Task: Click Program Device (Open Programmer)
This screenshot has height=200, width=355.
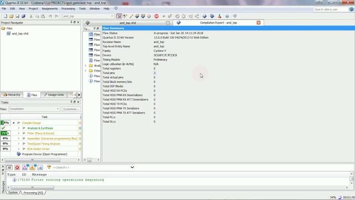Action: (44, 154)
